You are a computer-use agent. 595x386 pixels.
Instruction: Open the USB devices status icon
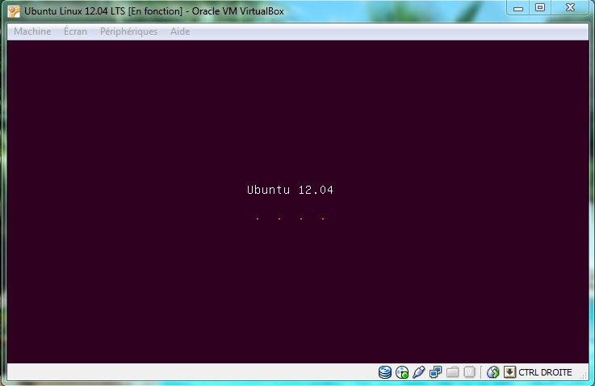pos(418,372)
